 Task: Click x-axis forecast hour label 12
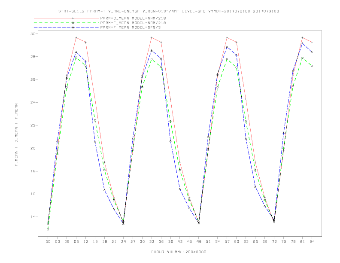tap(86, 242)
